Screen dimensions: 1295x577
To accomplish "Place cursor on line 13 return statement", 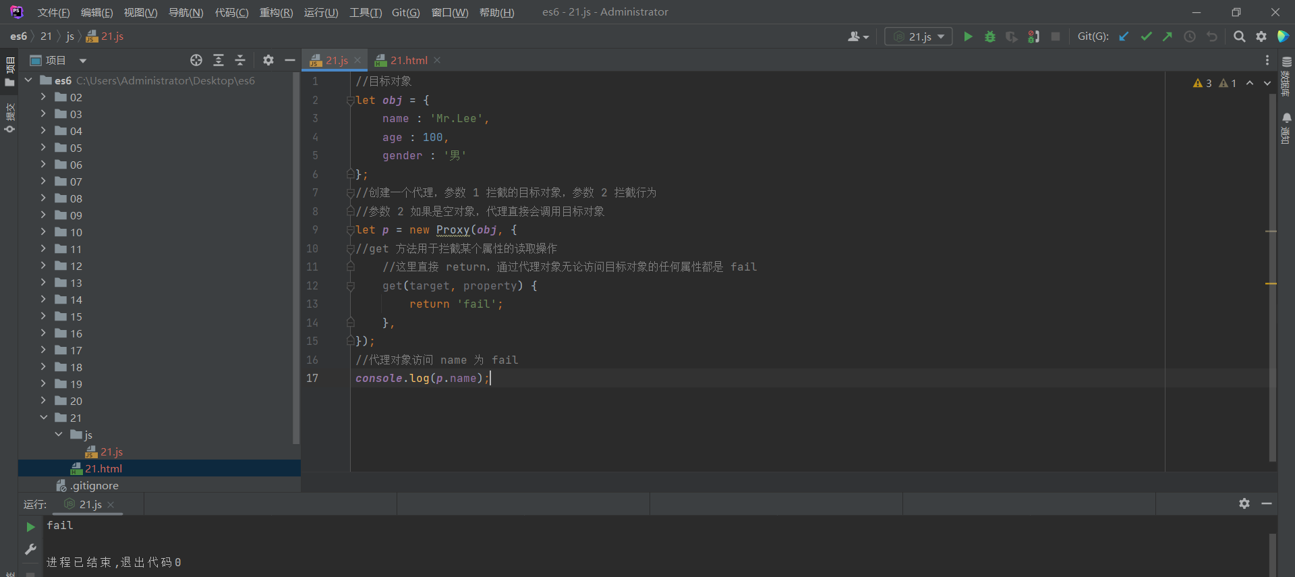I will [x=456, y=304].
